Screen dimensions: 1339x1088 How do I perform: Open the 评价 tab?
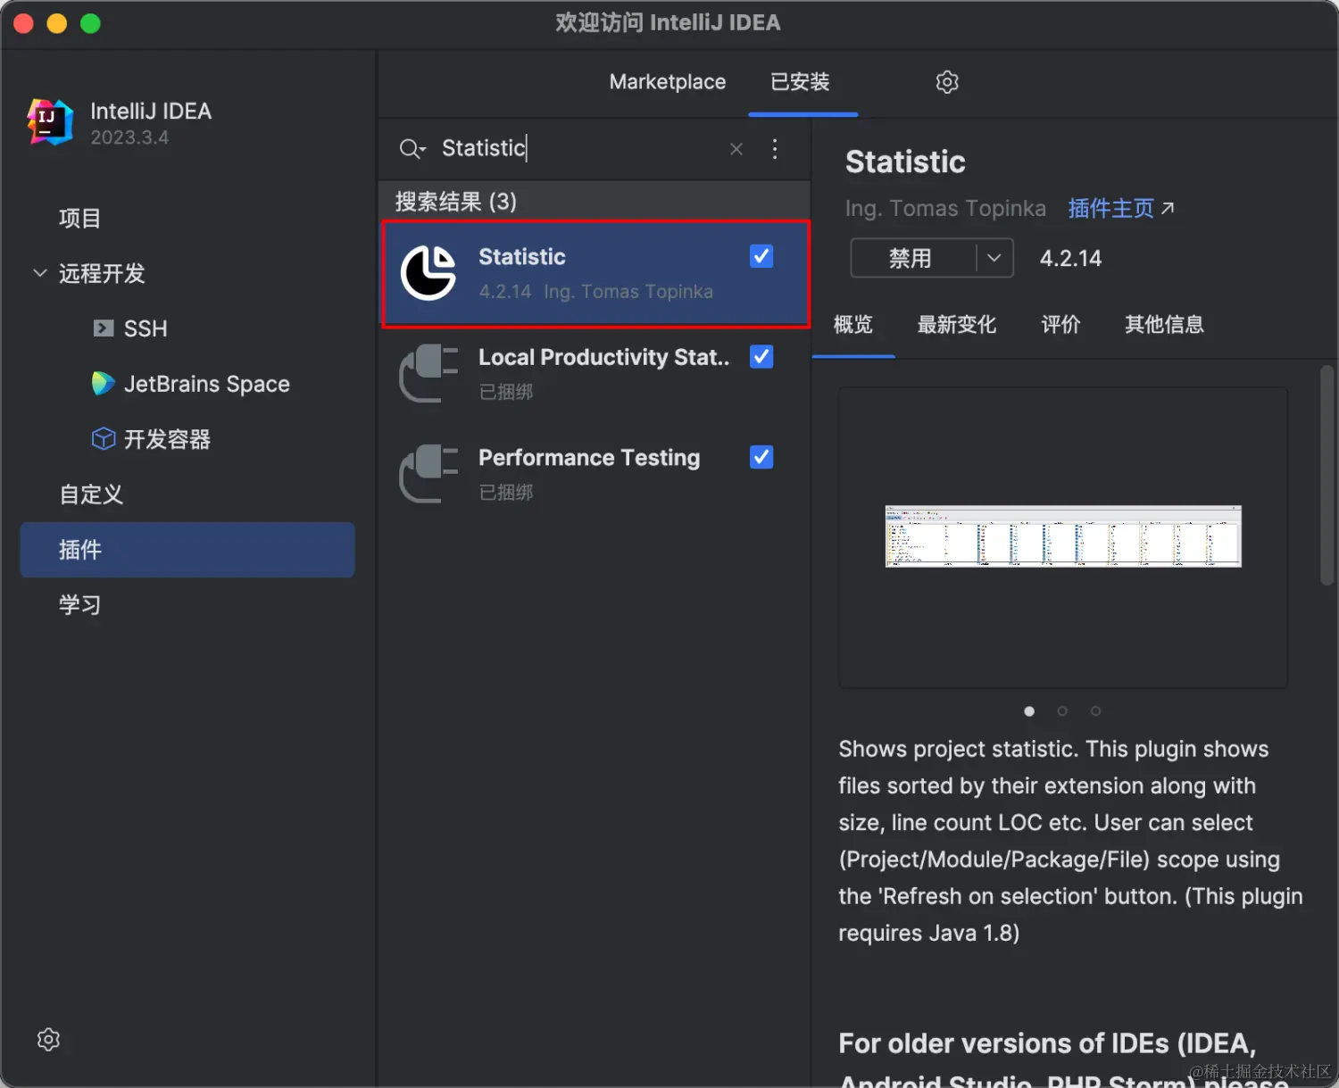click(x=1060, y=325)
